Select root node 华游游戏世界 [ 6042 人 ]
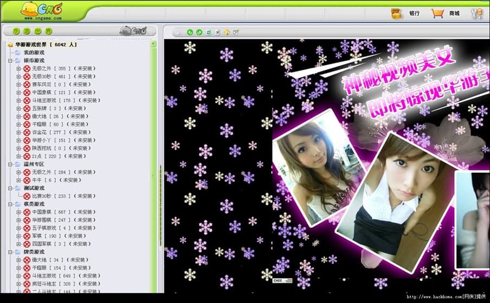This screenshot has height=303, width=490. pyautogui.click(x=46, y=44)
